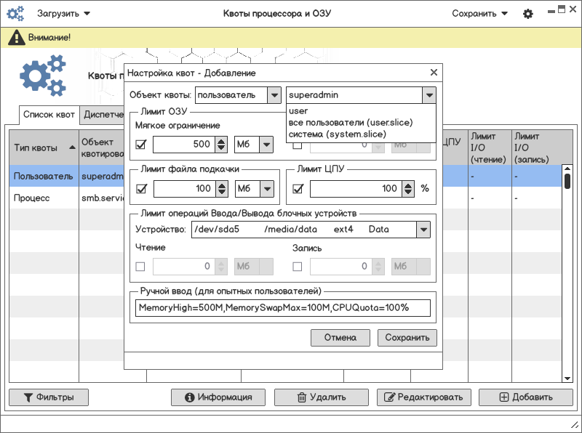Click the Отмена button
Viewport: 582px width, 433px height.
[340, 338]
